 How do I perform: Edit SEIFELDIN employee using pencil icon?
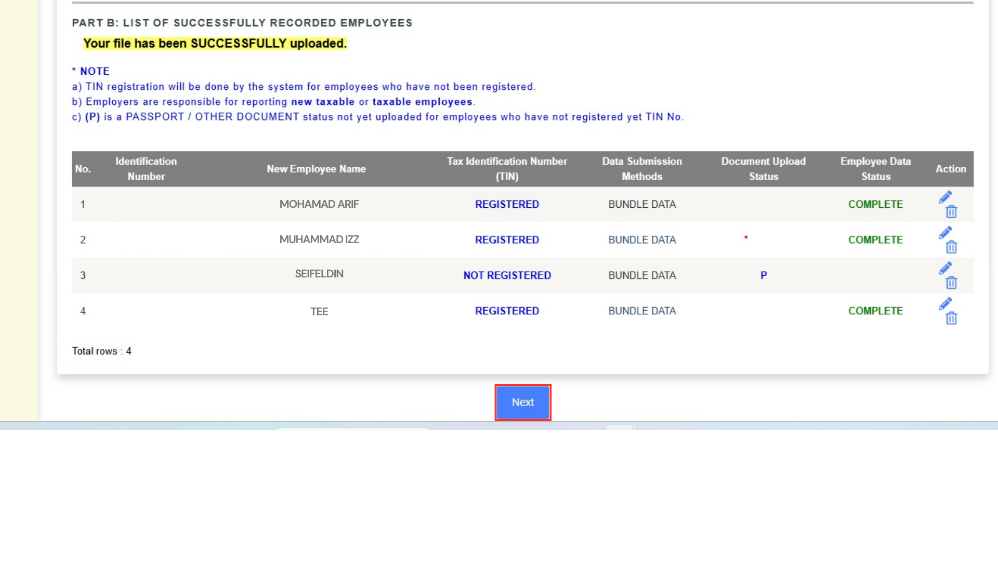[945, 268]
